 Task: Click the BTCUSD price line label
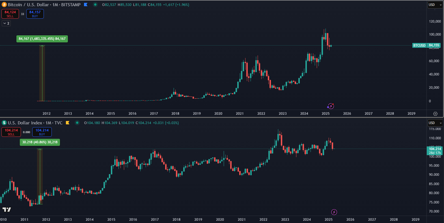click(419, 45)
